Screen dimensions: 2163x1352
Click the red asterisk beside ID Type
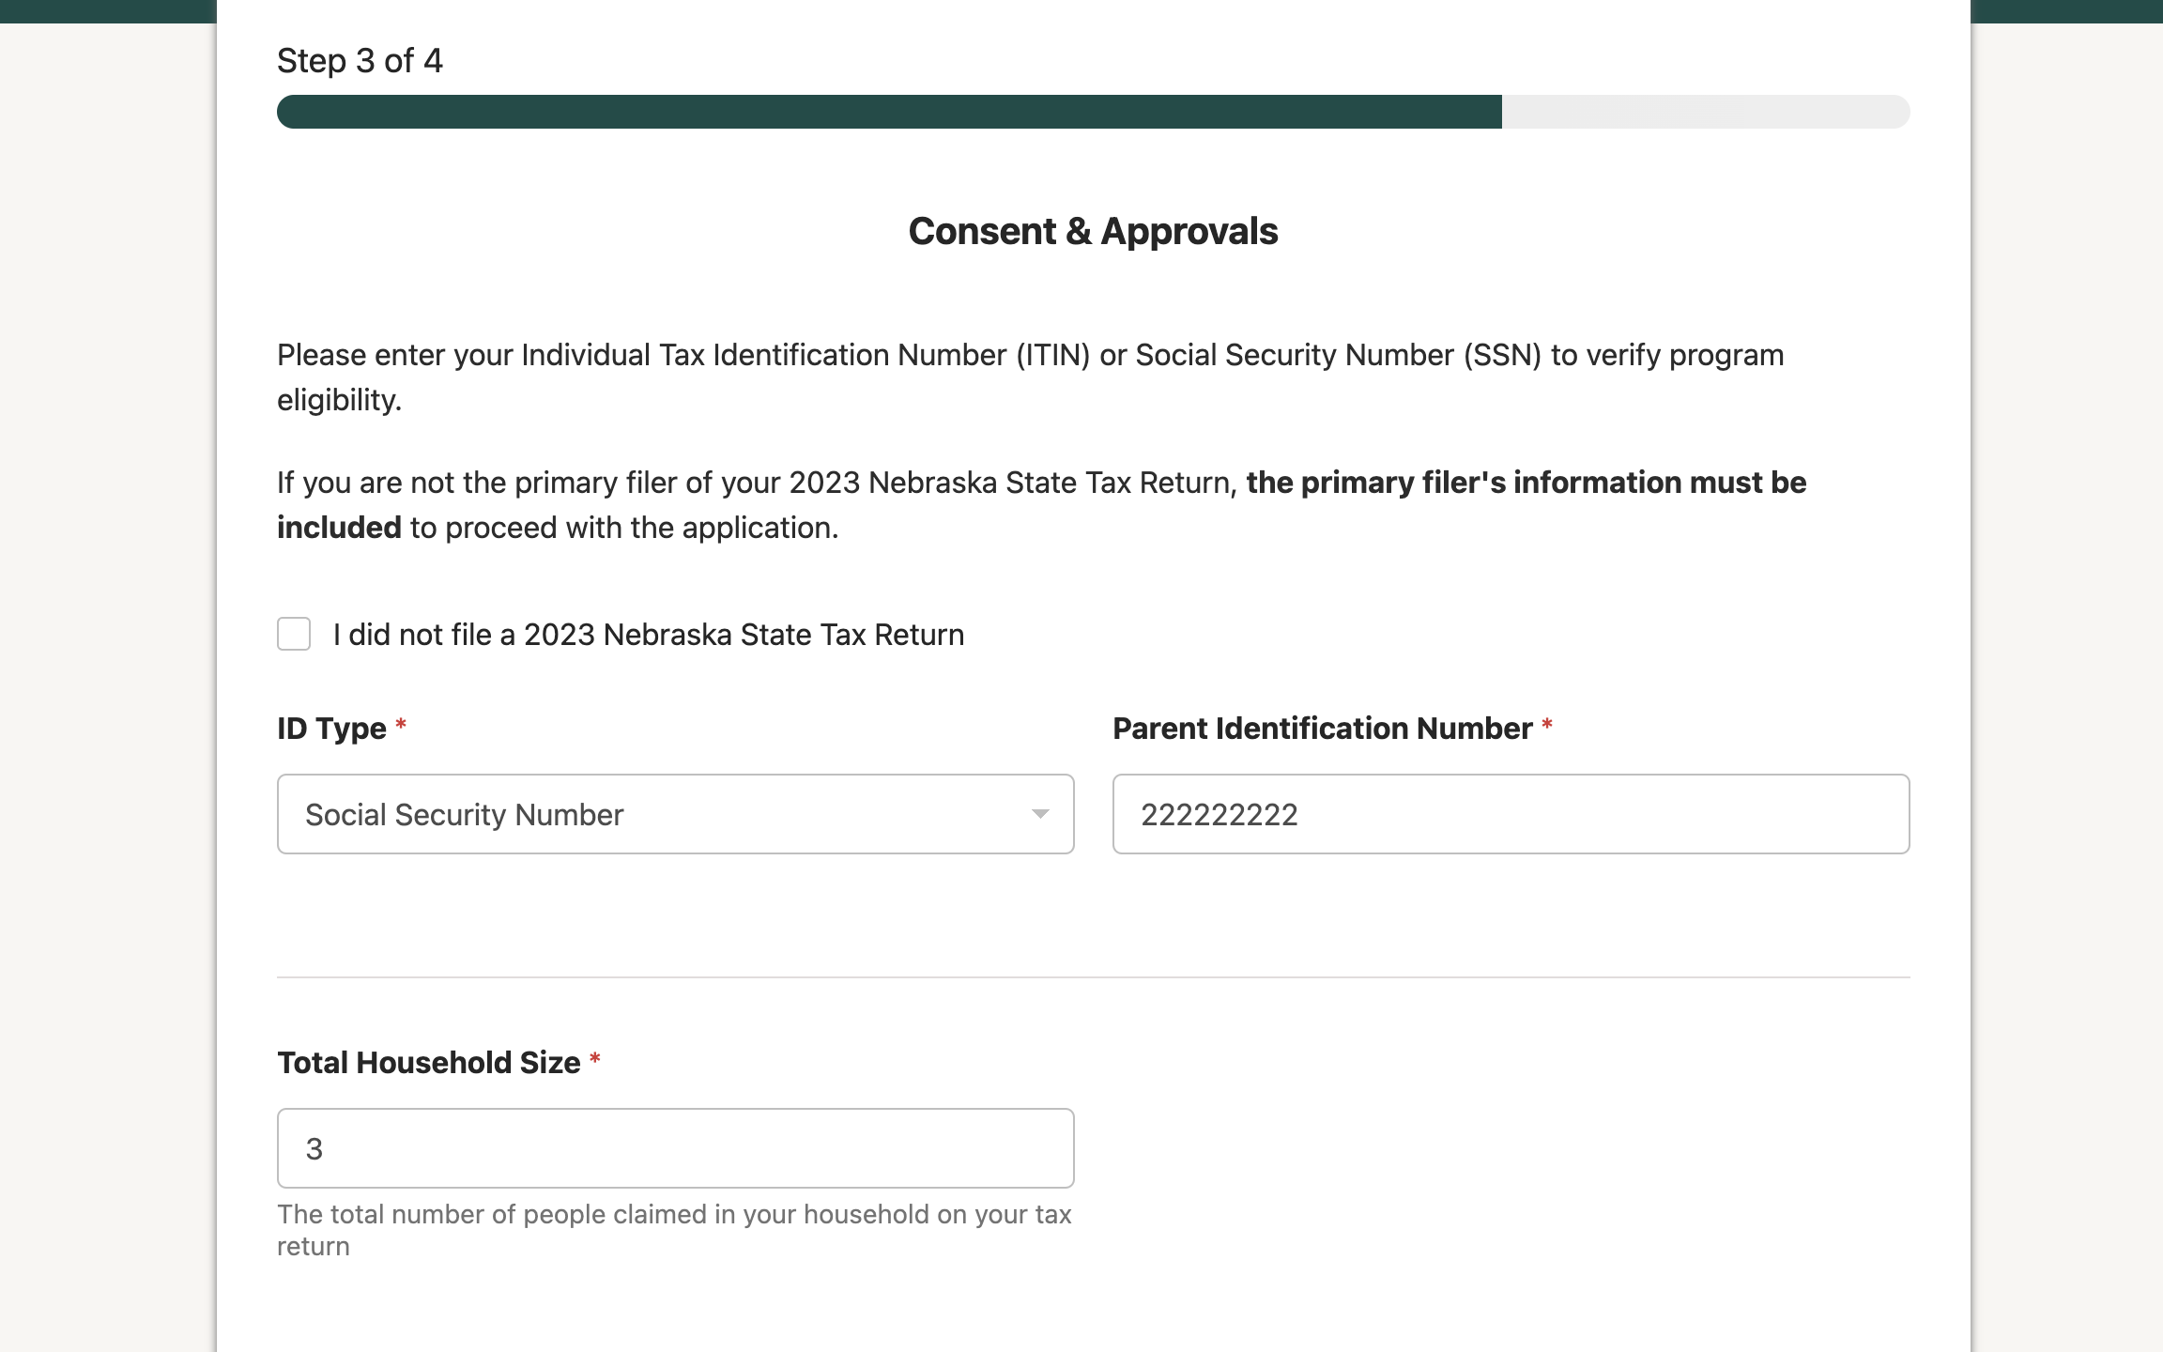point(401,725)
